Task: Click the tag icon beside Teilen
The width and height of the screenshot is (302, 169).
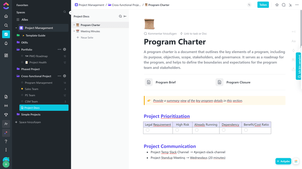Action: pos(249,5)
